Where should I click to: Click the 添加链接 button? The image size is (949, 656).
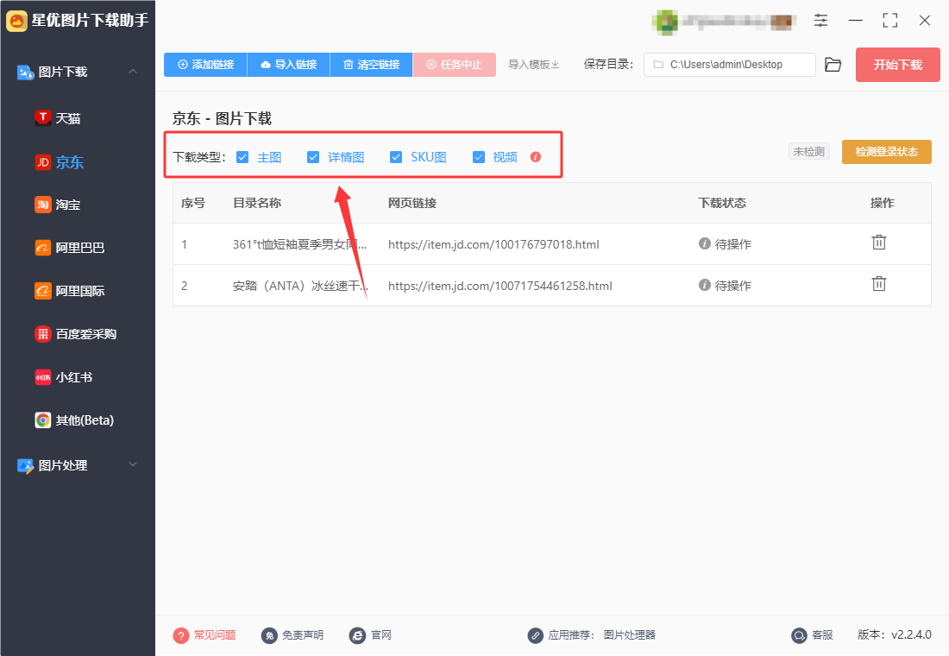click(x=205, y=64)
